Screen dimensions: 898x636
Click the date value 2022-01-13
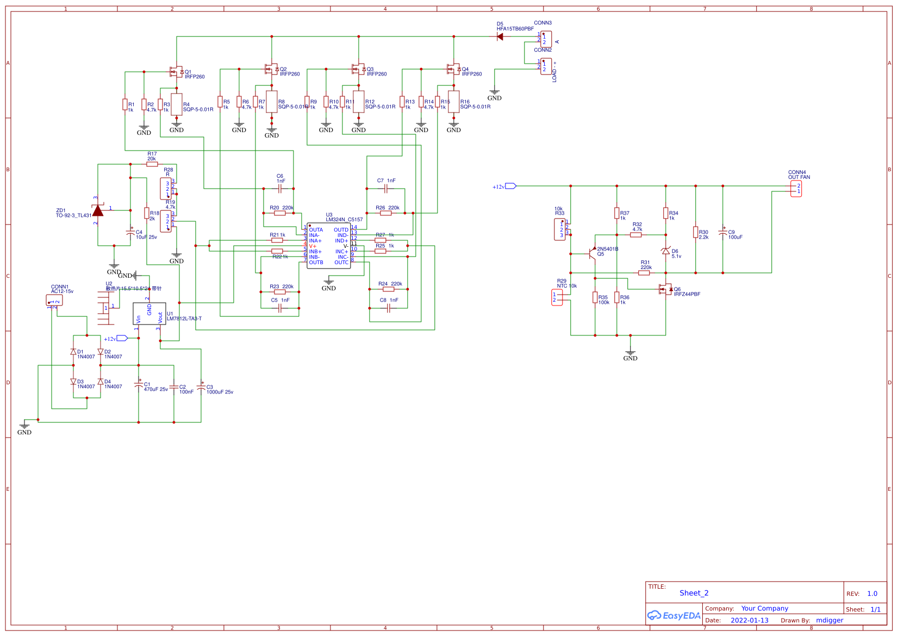point(749,620)
